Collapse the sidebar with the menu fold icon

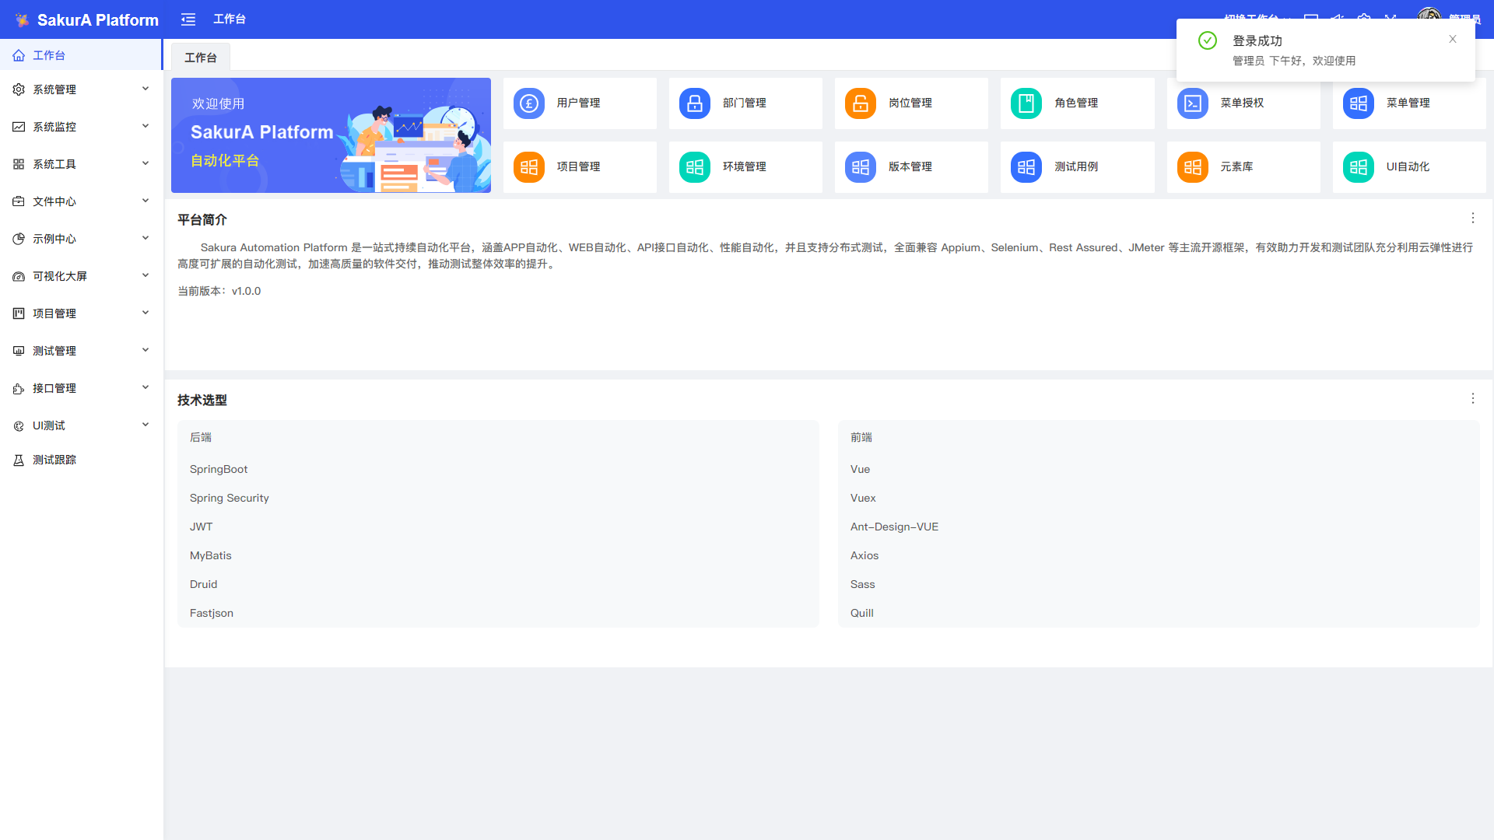(188, 19)
